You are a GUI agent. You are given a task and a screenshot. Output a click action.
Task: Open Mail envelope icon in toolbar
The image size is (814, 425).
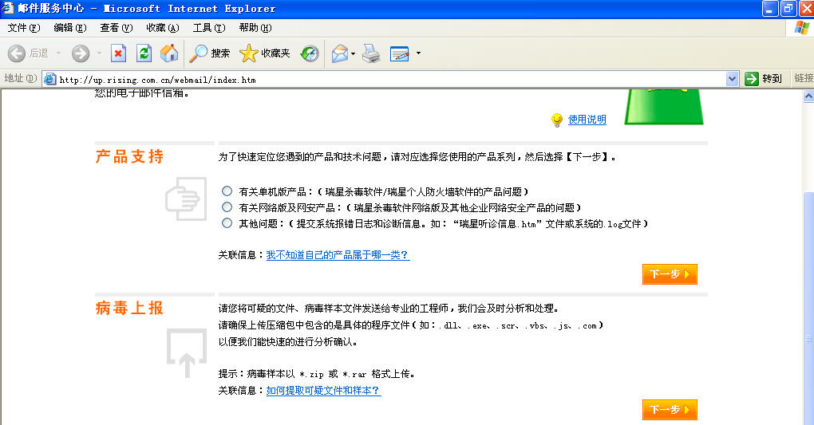(339, 53)
